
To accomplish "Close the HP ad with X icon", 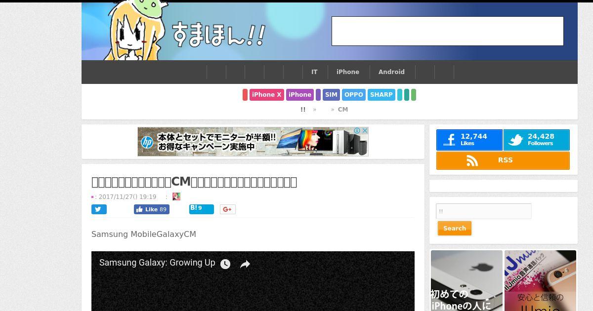I will 365,130.
